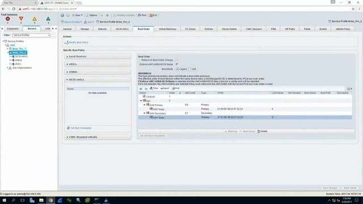Click the critical faults red icon
The image size is (363, 204).
(x=7, y=19)
